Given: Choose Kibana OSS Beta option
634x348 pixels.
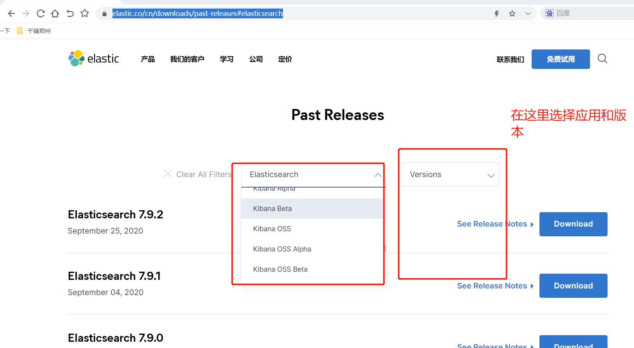Looking at the screenshot, I should tap(313, 269).
